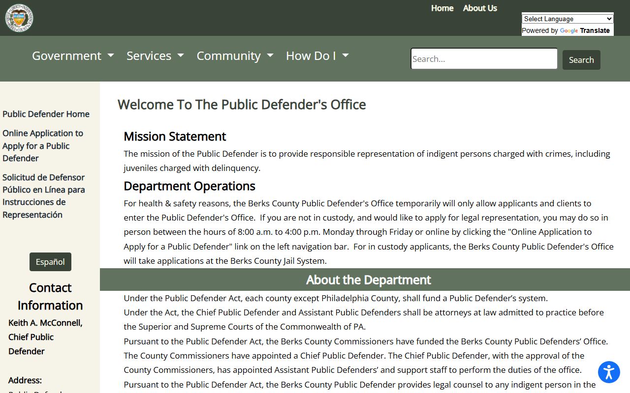Image resolution: width=630 pixels, height=393 pixels.
Task: Click the Contact Information heading
Action: point(50,297)
